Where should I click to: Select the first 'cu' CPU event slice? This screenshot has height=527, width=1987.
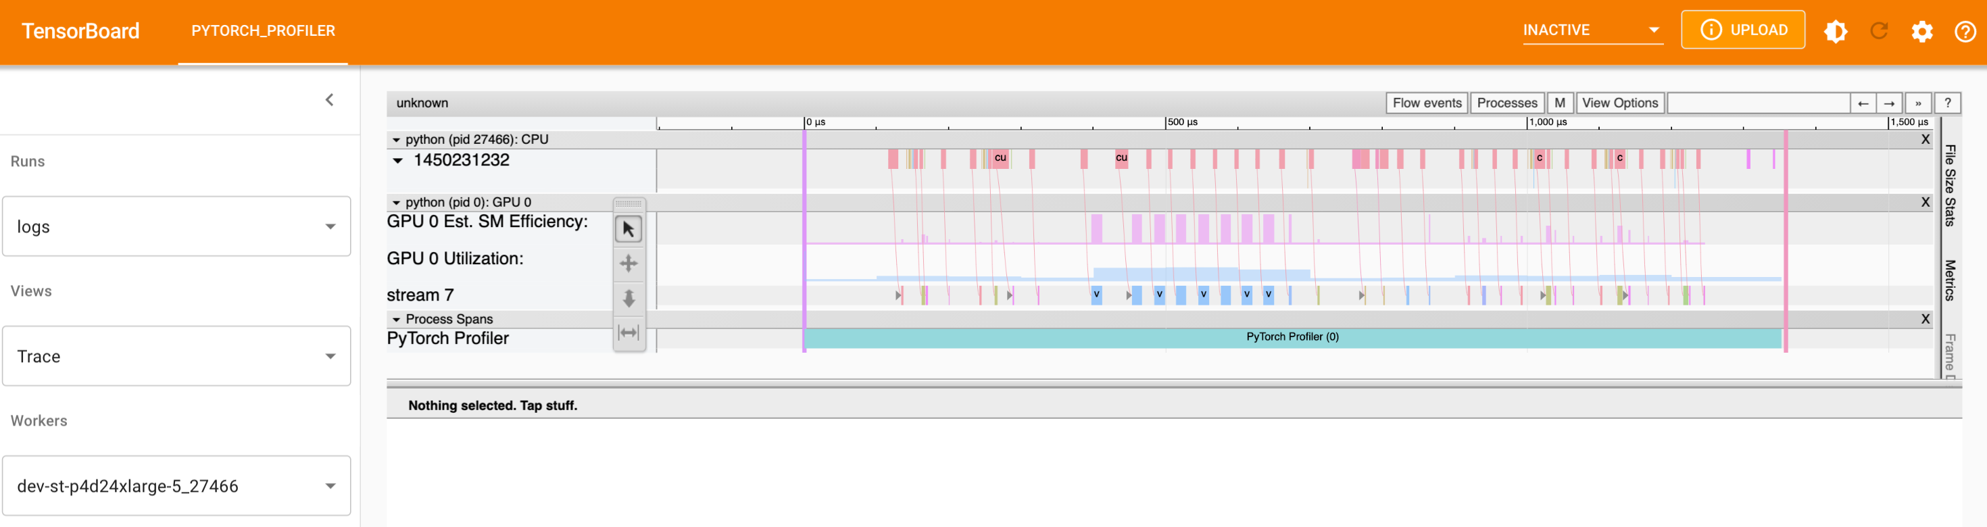[x=1000, y=158]
